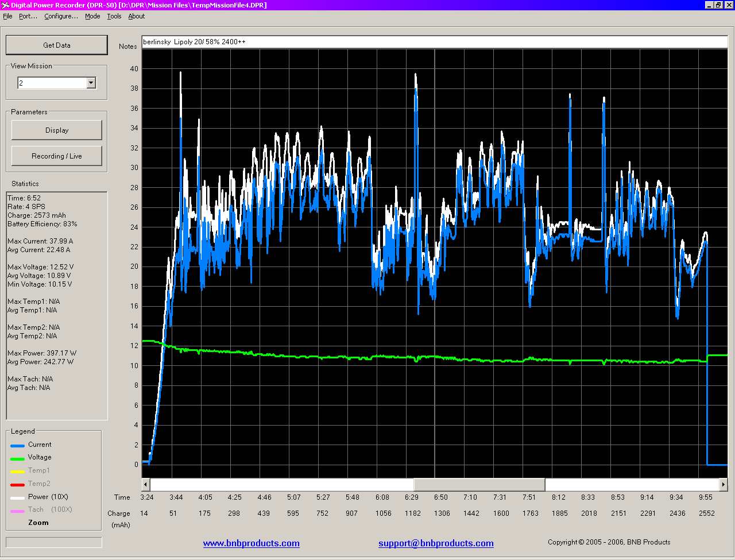Open the Mode menu
The height and width of the screenshot is (560, 735).
click(x=92, y=16)
